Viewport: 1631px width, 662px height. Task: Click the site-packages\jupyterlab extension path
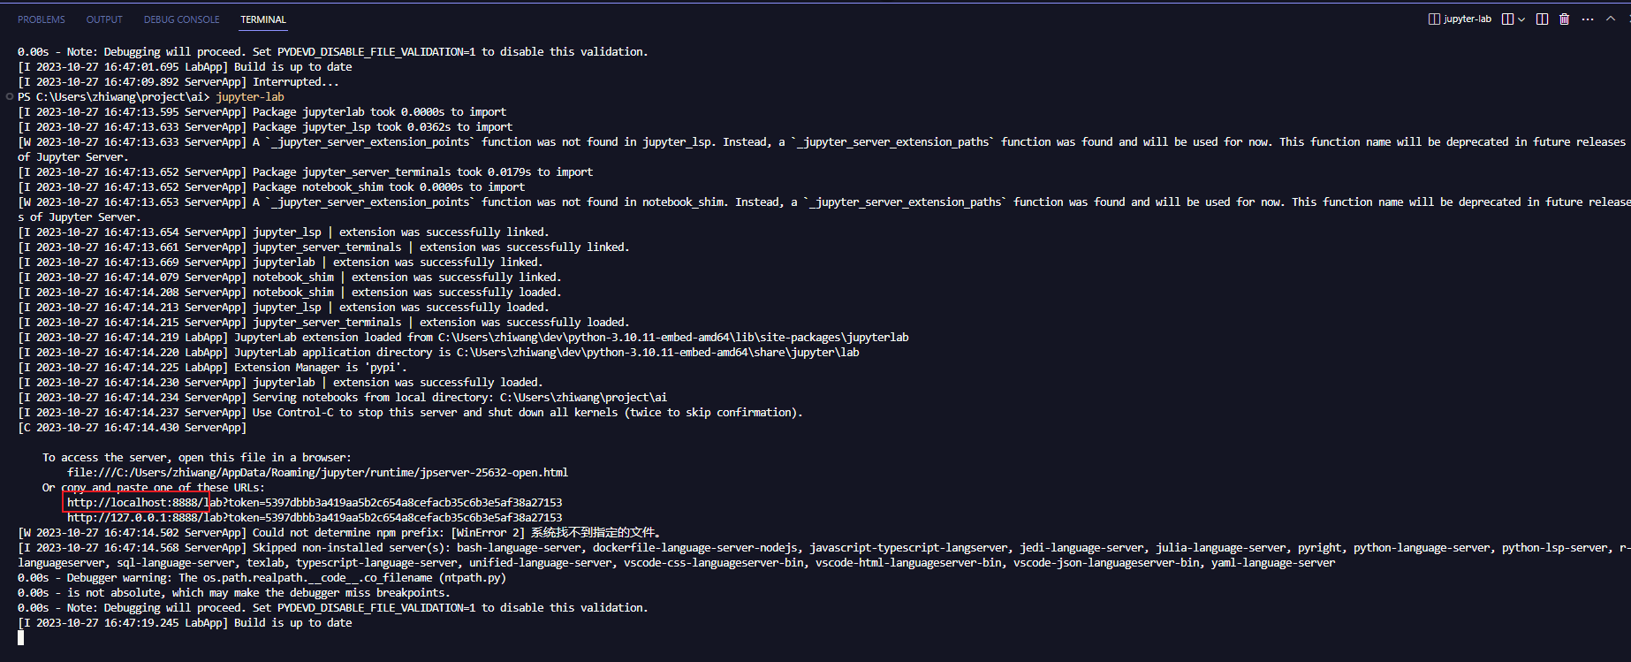(673, 337)
